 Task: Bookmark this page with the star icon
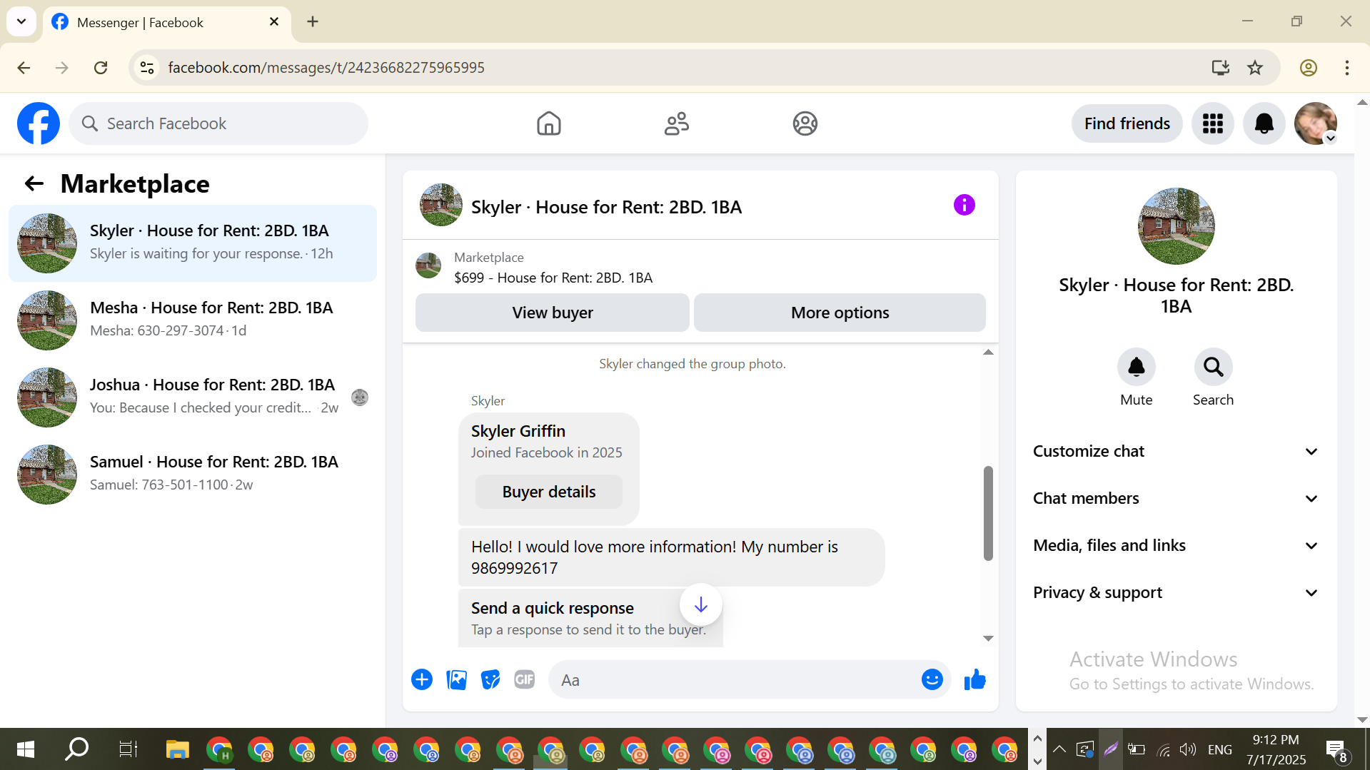tap(1255, 68)
